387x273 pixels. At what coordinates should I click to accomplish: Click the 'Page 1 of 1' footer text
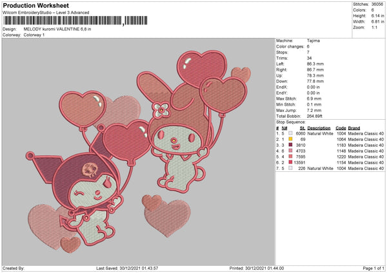click(x=373, y=268)
